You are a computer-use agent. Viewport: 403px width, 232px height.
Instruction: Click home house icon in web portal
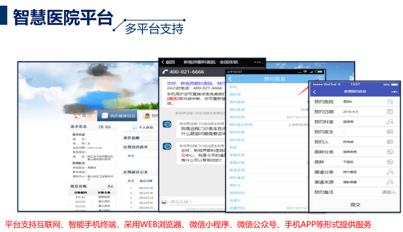77,116
